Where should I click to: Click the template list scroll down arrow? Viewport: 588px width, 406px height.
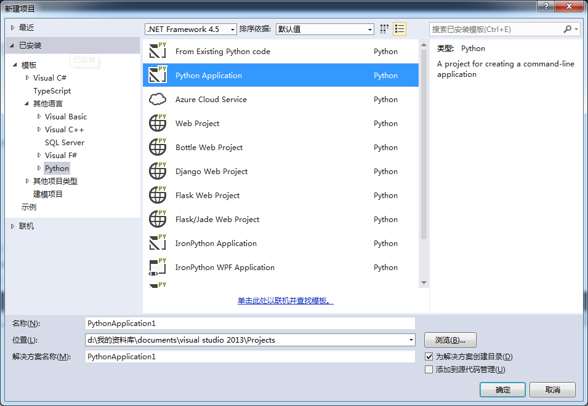424,283
